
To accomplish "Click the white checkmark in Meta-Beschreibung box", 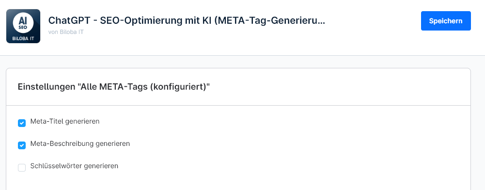I will [x=22, y=145].
